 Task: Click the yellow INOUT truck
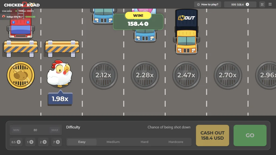point(187,32)
